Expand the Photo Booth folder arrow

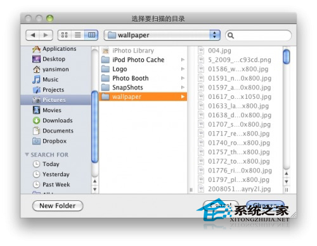pos(183,78)
